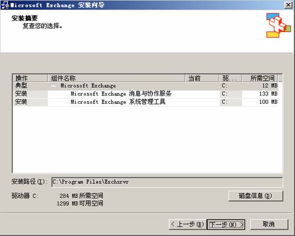Click the C: drive cell for 消息与协作服务
The width and height of the screenshot is (295, 236).
pyautogui.click(x=230, y=94)
